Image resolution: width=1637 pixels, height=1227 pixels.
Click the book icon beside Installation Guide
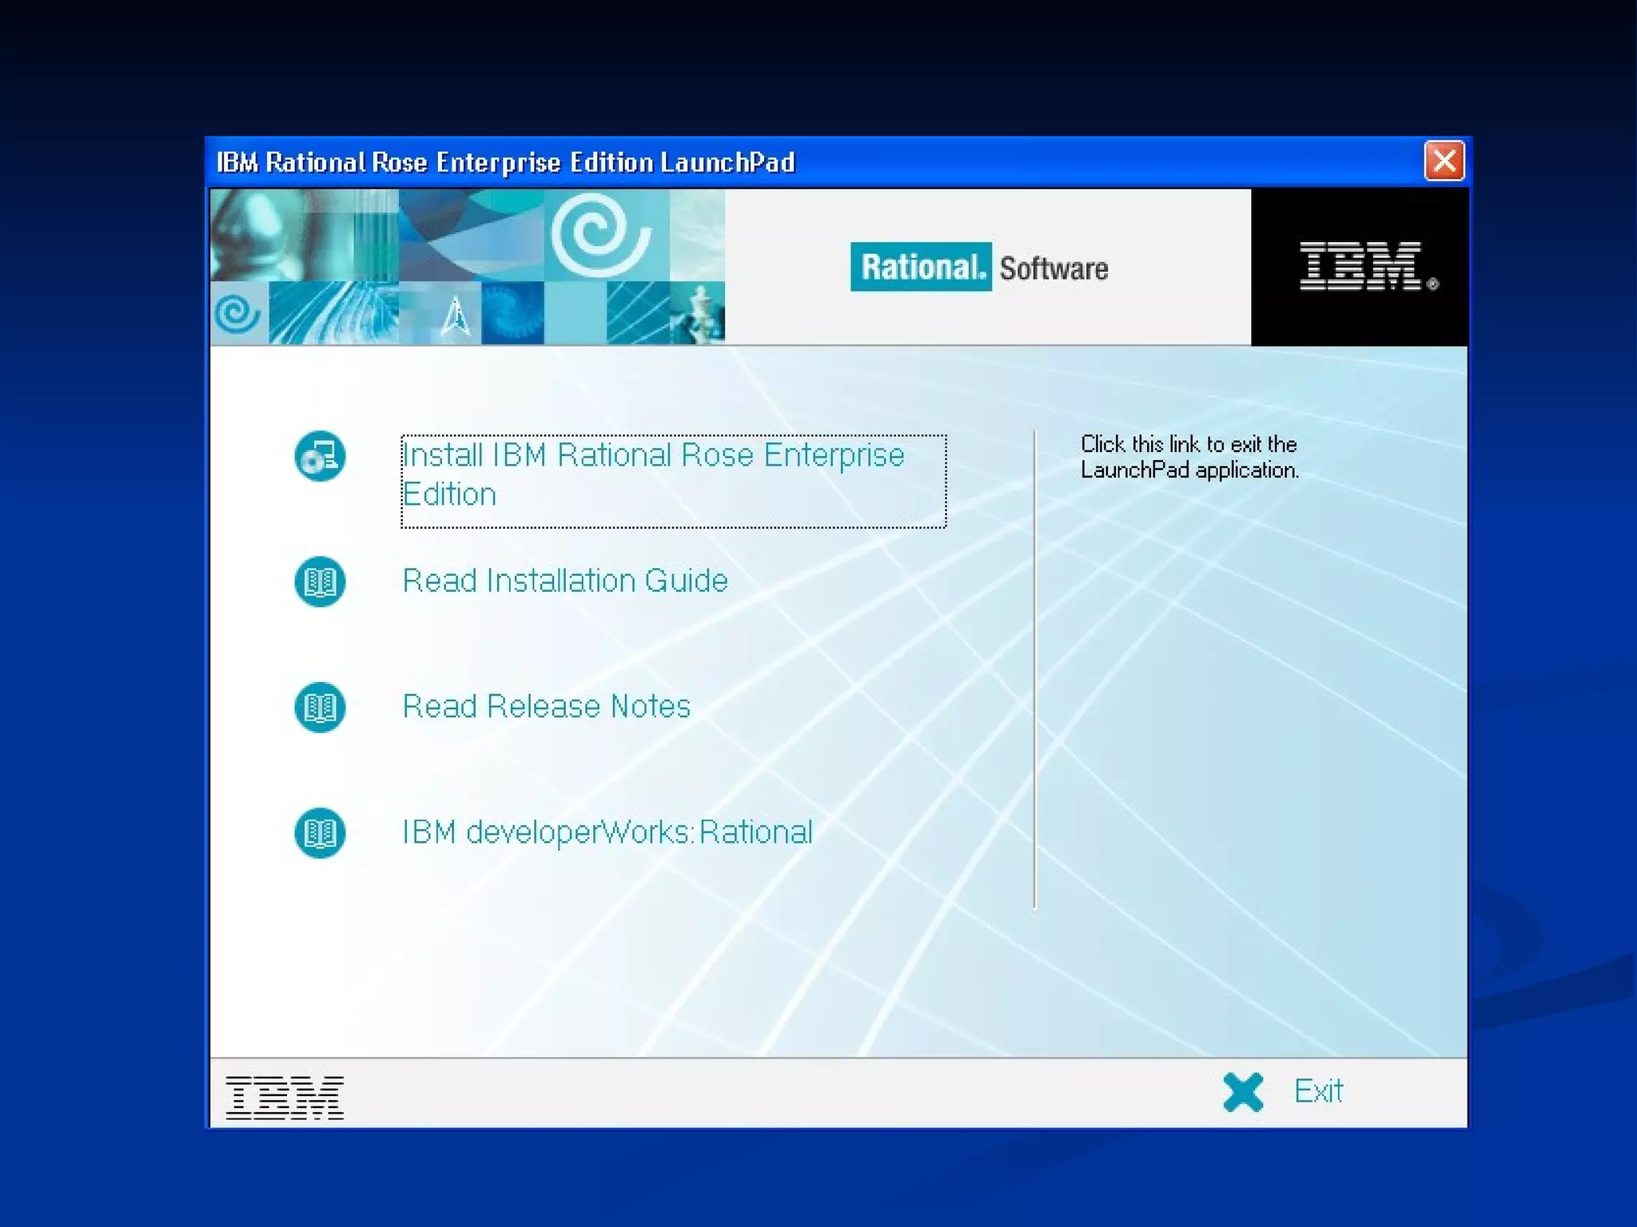(x=320, y=582)
